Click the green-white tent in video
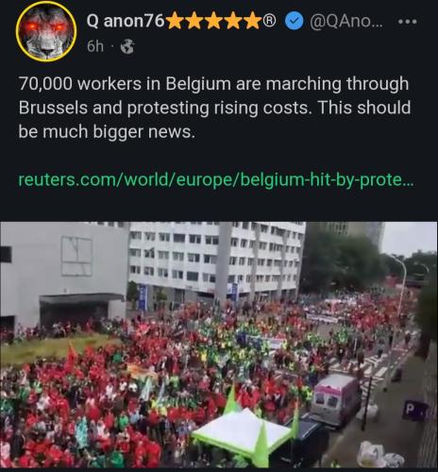Viewport: 438px width, 472px height. [246, 434]
